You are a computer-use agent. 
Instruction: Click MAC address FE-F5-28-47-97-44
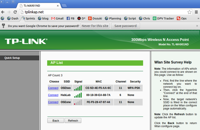coord(98,102)
